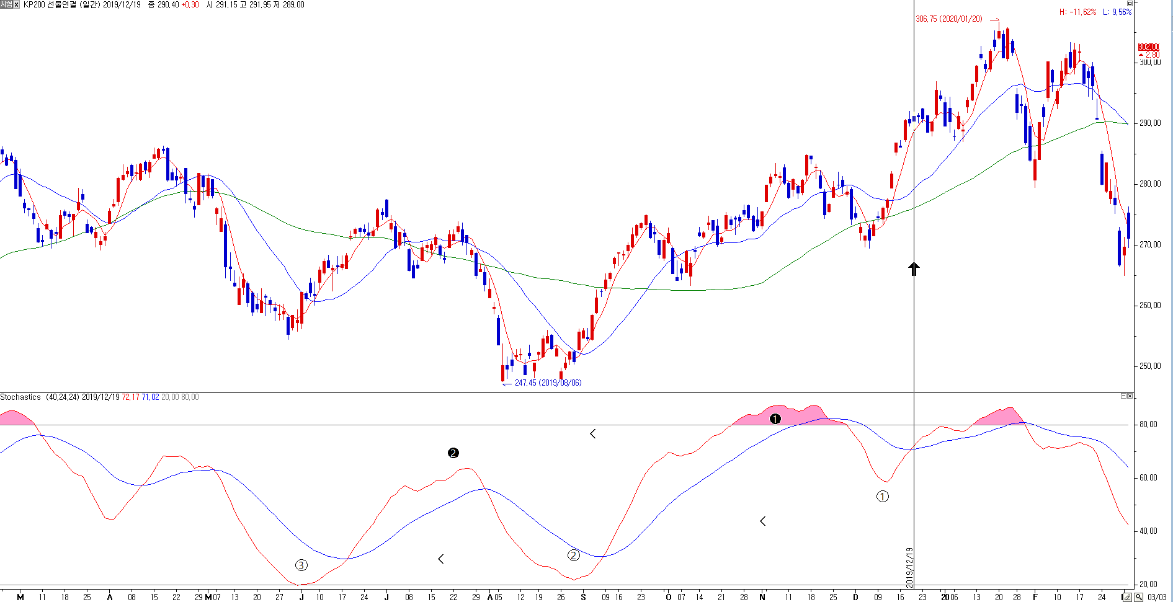Image resolution: width=1173 pixels, height=602 pixels.
Task: Select the outlined circle 1 marker
Action: click(882, 497)
